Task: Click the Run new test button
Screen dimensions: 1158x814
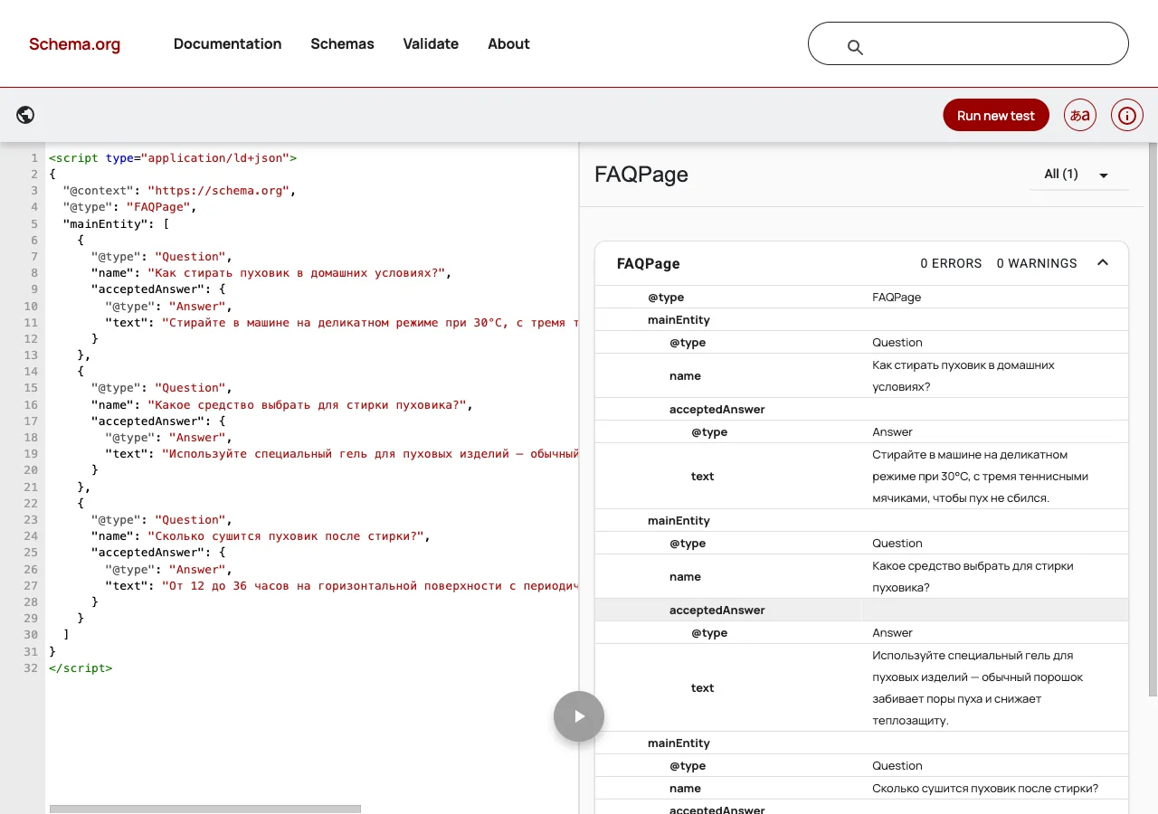Action: point(996,115)
